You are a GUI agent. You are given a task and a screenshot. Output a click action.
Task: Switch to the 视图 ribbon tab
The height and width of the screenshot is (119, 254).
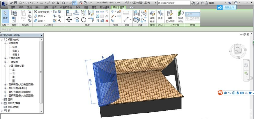(86, 7)
